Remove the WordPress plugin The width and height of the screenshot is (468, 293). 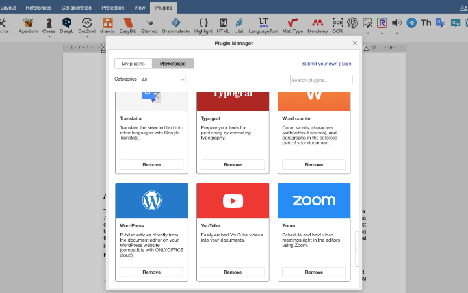coord(151,272)
